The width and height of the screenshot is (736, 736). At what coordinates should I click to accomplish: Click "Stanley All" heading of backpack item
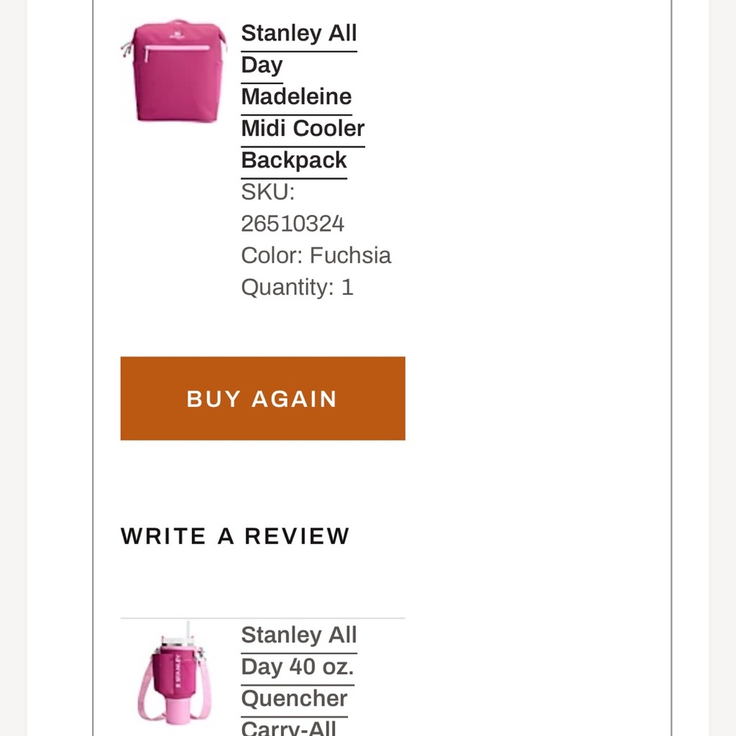[x=299, y=33]
